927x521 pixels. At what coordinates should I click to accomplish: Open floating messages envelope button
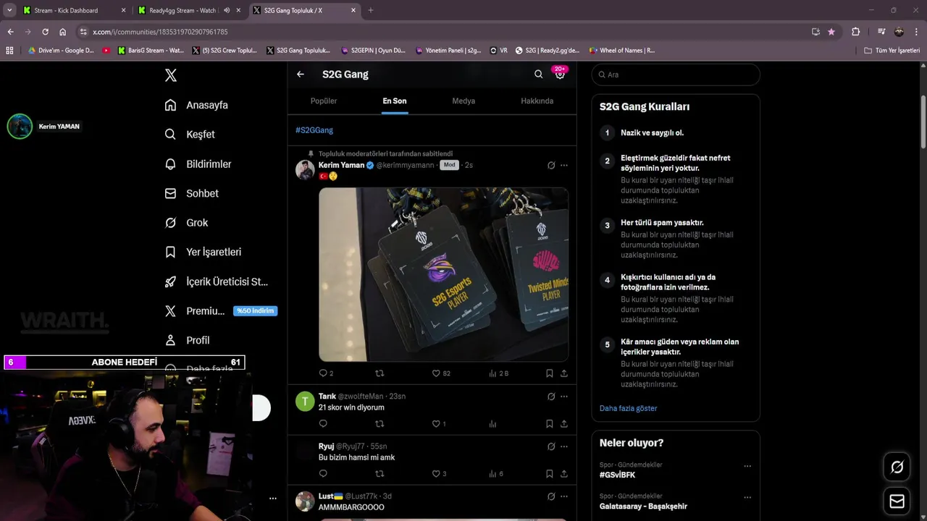(897, 501)
